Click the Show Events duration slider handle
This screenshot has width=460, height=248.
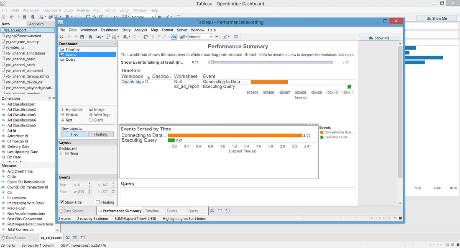coord(212,62)
